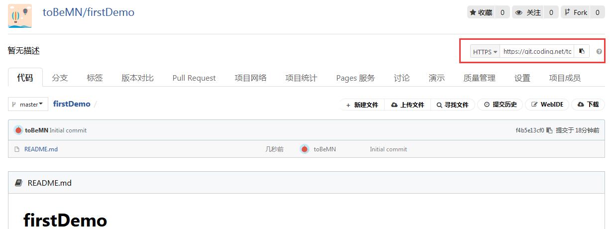Open the HTTPS protocol dropdown
Image resolution: width=610 pixels, height=229 pixels.
485,52
